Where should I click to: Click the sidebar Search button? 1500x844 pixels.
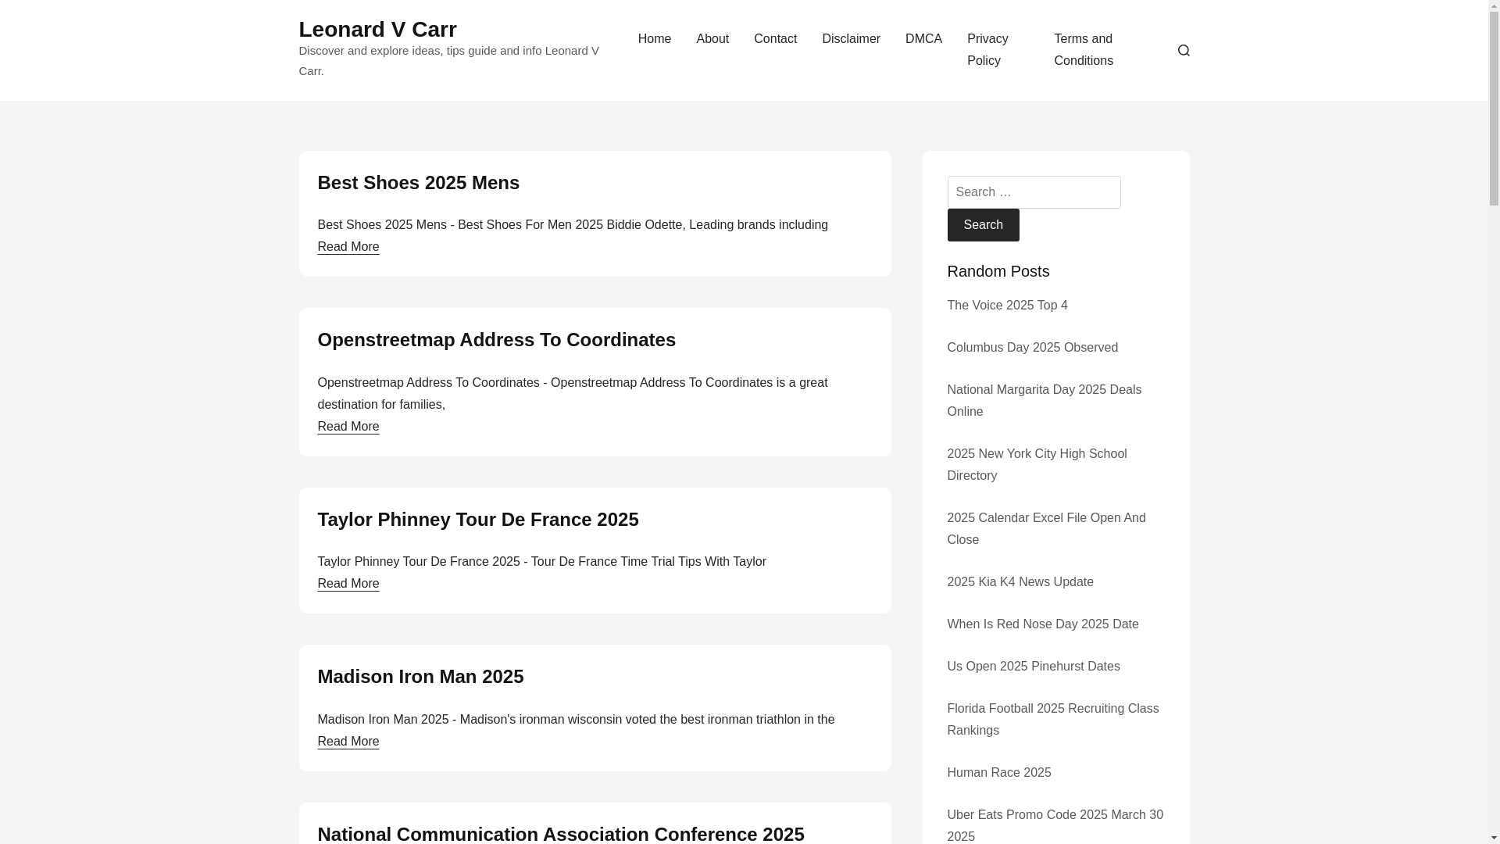[983, 225]
